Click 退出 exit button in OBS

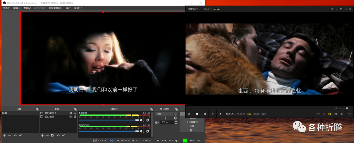pos(192,130)
